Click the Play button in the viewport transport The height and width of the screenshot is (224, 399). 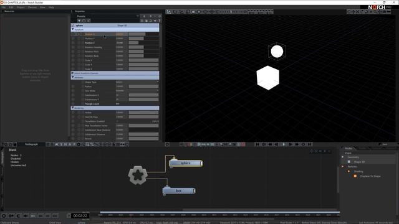(x=284, y=144)
